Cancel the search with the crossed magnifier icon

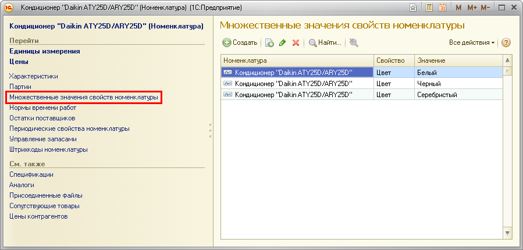(x=354, y=42)
